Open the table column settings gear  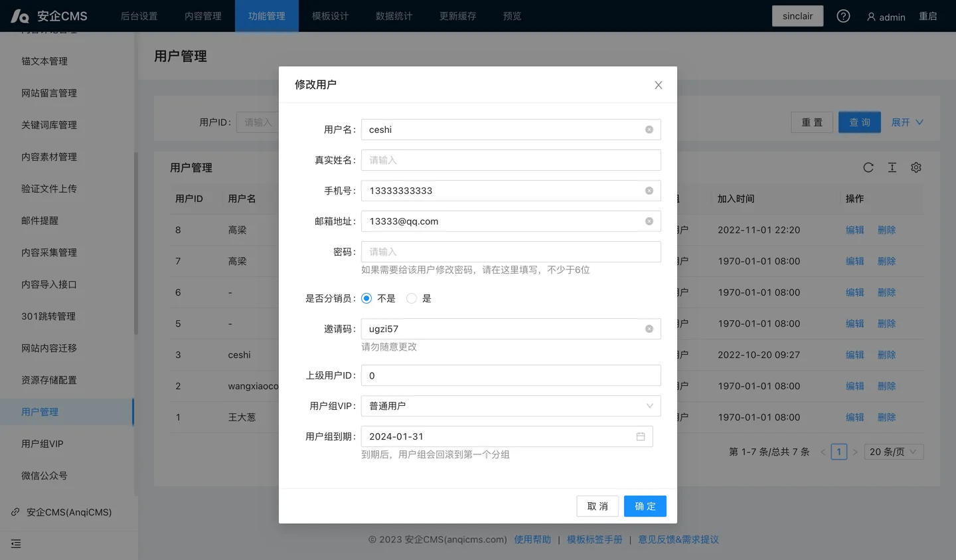click(x=916, y=167)
